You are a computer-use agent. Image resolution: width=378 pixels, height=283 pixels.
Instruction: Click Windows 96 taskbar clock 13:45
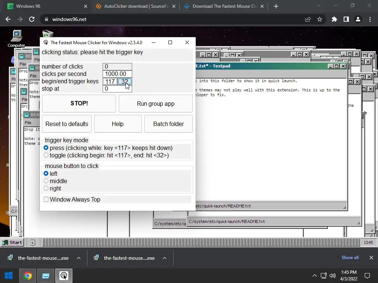point(368,242)
